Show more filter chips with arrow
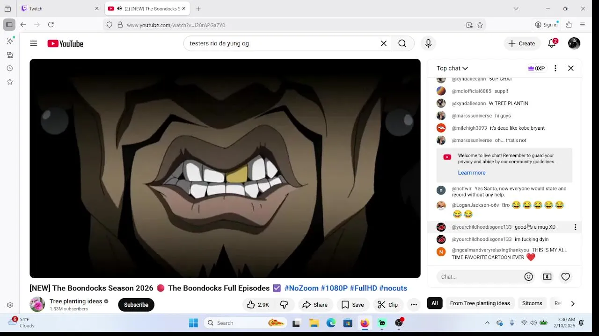Image resolution: width=599 pixels, height=336 pixels. point(573,303)
